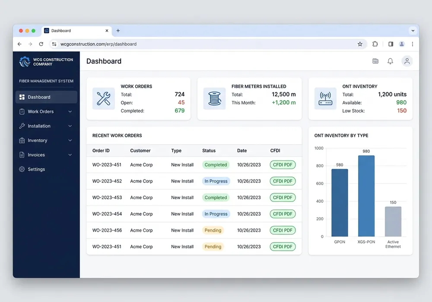Expand the Invoices sidebar section

(x=46, y=155)
